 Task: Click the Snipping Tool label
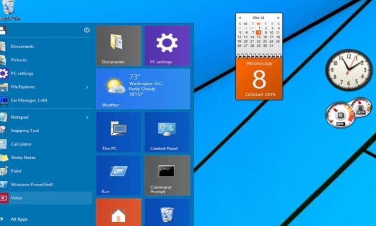tap(25, 131)
